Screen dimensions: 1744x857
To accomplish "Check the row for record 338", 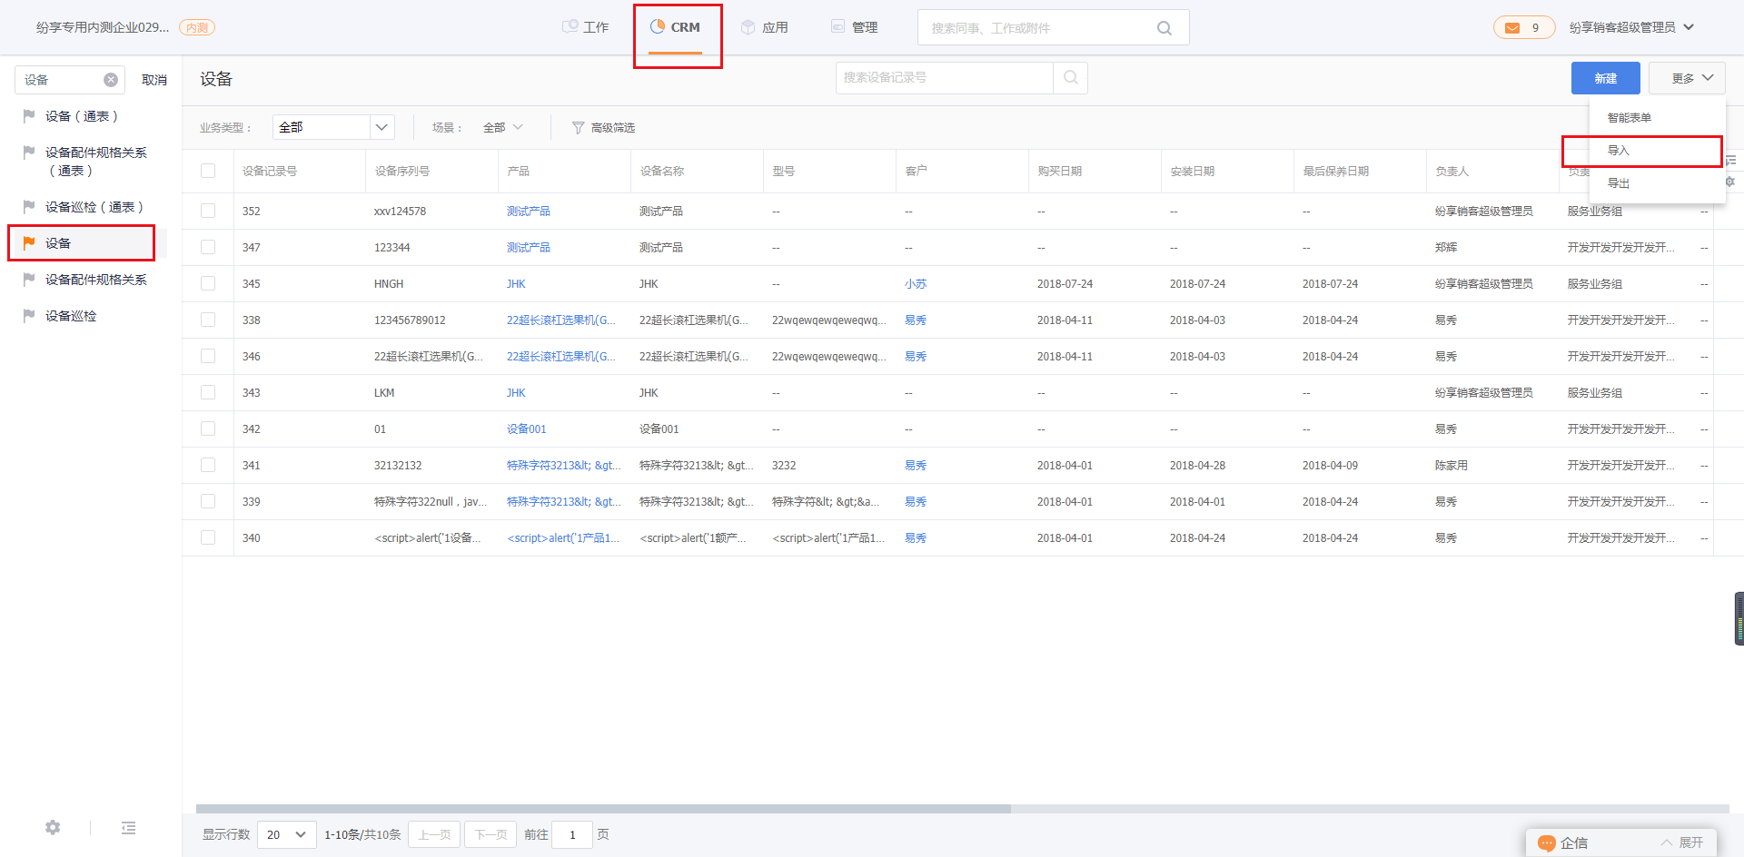I will point(208,320).
